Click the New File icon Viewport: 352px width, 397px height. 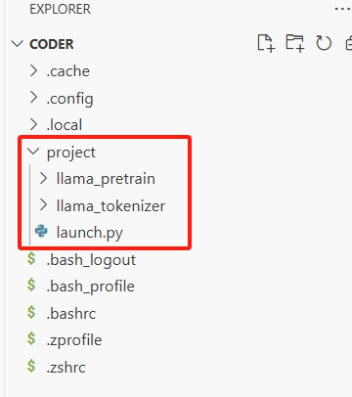tap(266, 43)
